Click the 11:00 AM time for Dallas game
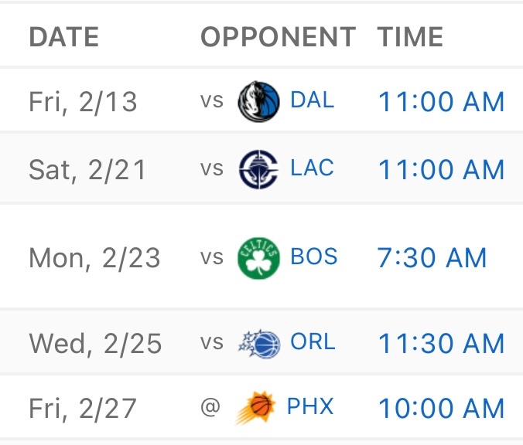 click(x=441, y=102)
